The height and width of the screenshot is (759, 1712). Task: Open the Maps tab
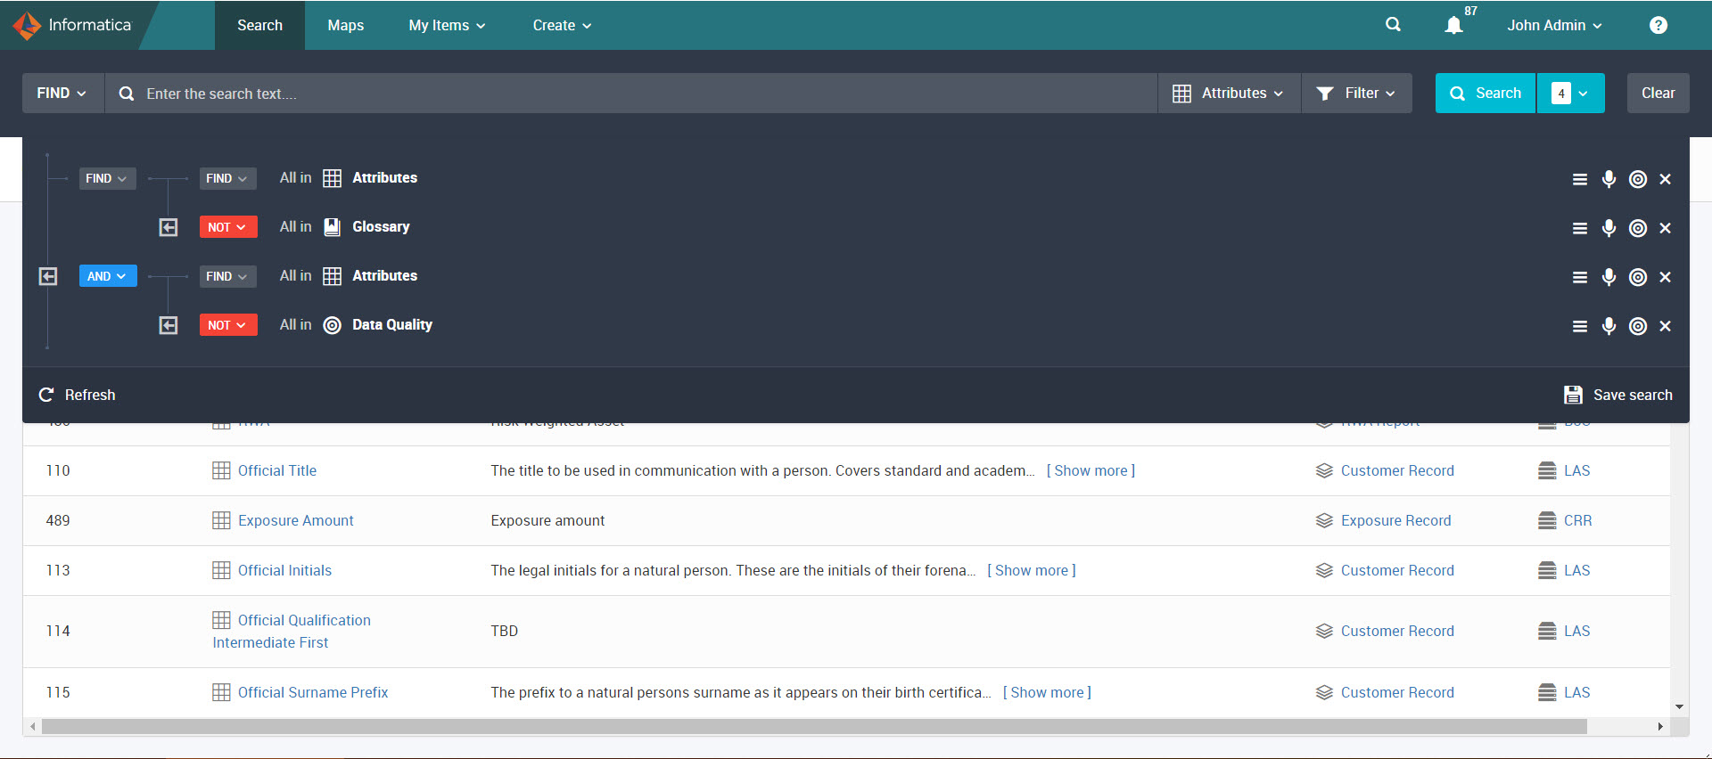click(345, 25)
